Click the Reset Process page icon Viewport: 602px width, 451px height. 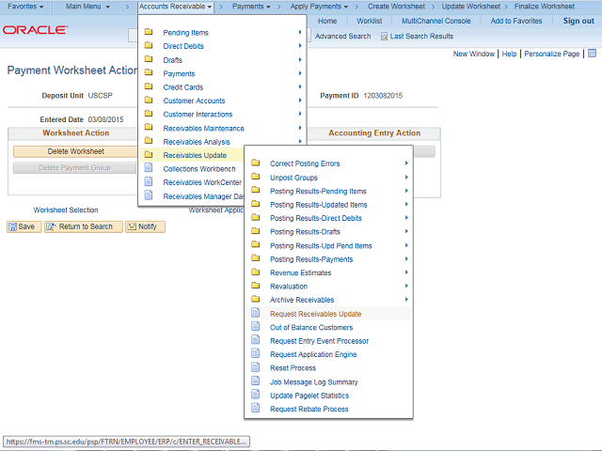tap(255, 368)
